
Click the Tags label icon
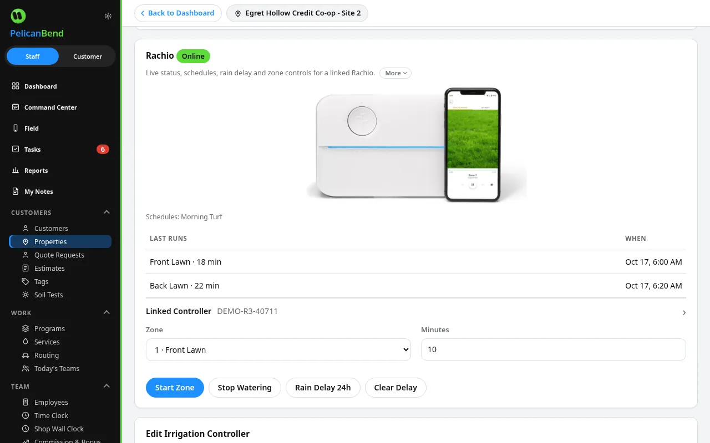tap(26, 281)
